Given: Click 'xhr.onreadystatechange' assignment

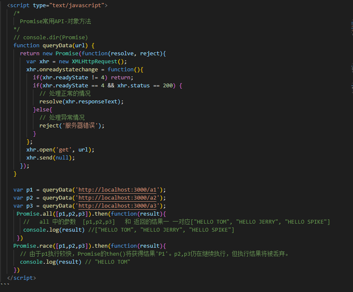Looking at the screenshot, I should pos(85,70).
